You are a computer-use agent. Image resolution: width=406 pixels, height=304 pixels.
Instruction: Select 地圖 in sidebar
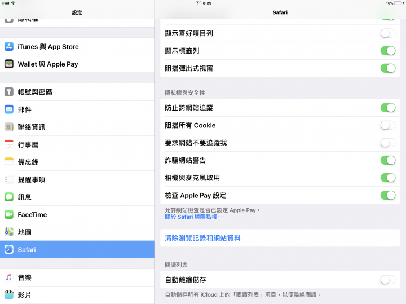pyautogui.click(x=77, y=232)
